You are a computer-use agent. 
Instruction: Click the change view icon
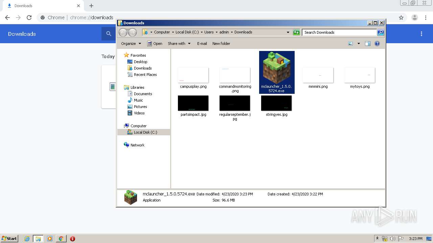(350, 44)
